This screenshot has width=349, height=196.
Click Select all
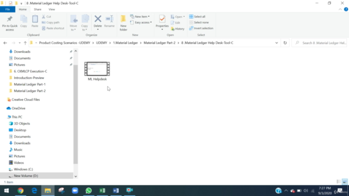[x=197, y=17]
